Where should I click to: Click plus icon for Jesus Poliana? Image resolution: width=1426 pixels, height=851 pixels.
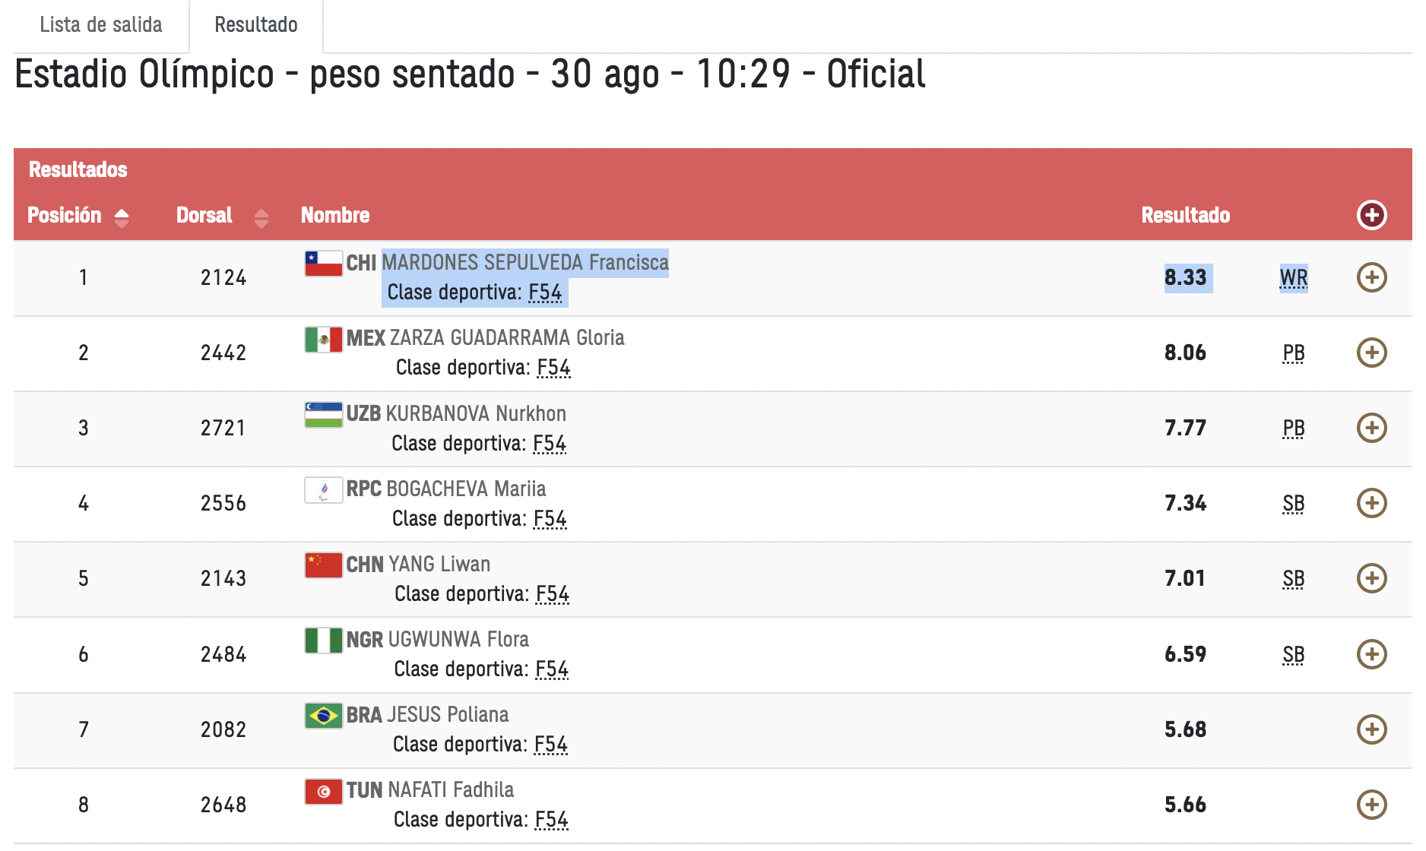[1371, 729]
